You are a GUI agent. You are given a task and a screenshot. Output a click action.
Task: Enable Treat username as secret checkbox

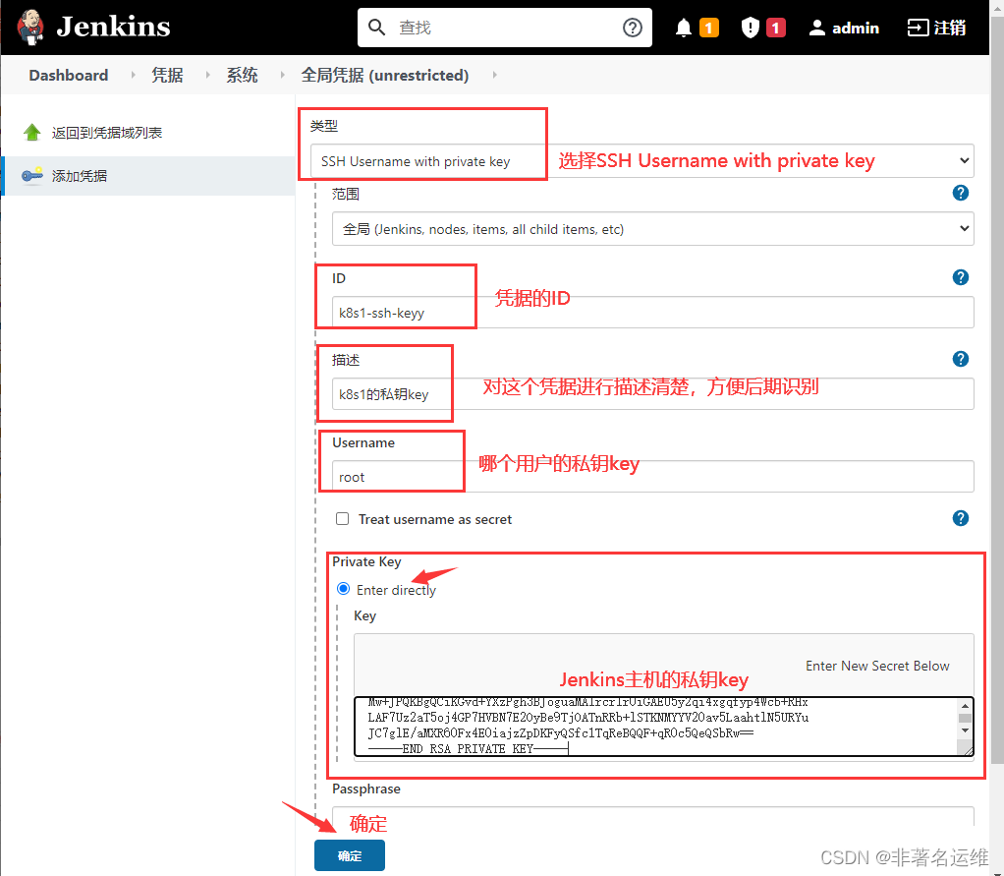(x=343, y=518)
